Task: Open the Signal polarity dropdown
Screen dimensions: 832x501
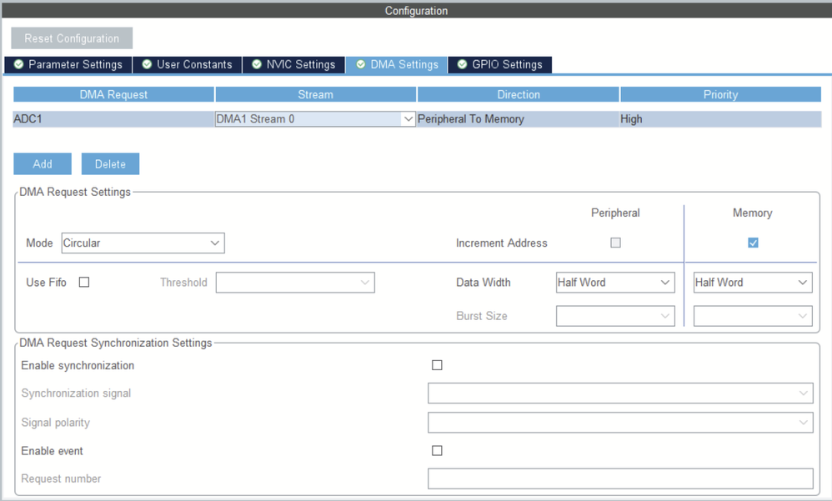Action: [620, 423]
